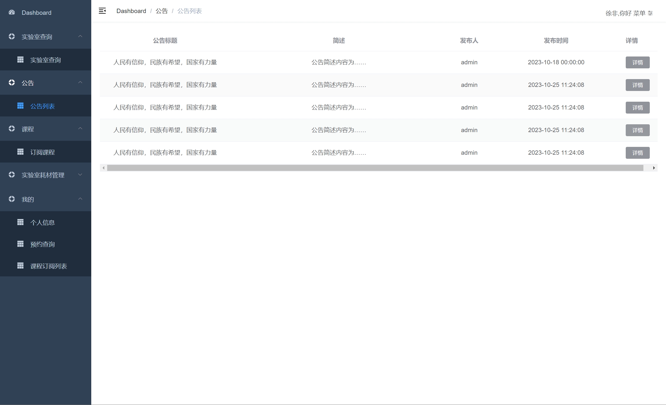
Task: Collapse the 我的 sidebar section
Action: click(x=80, y=199)
